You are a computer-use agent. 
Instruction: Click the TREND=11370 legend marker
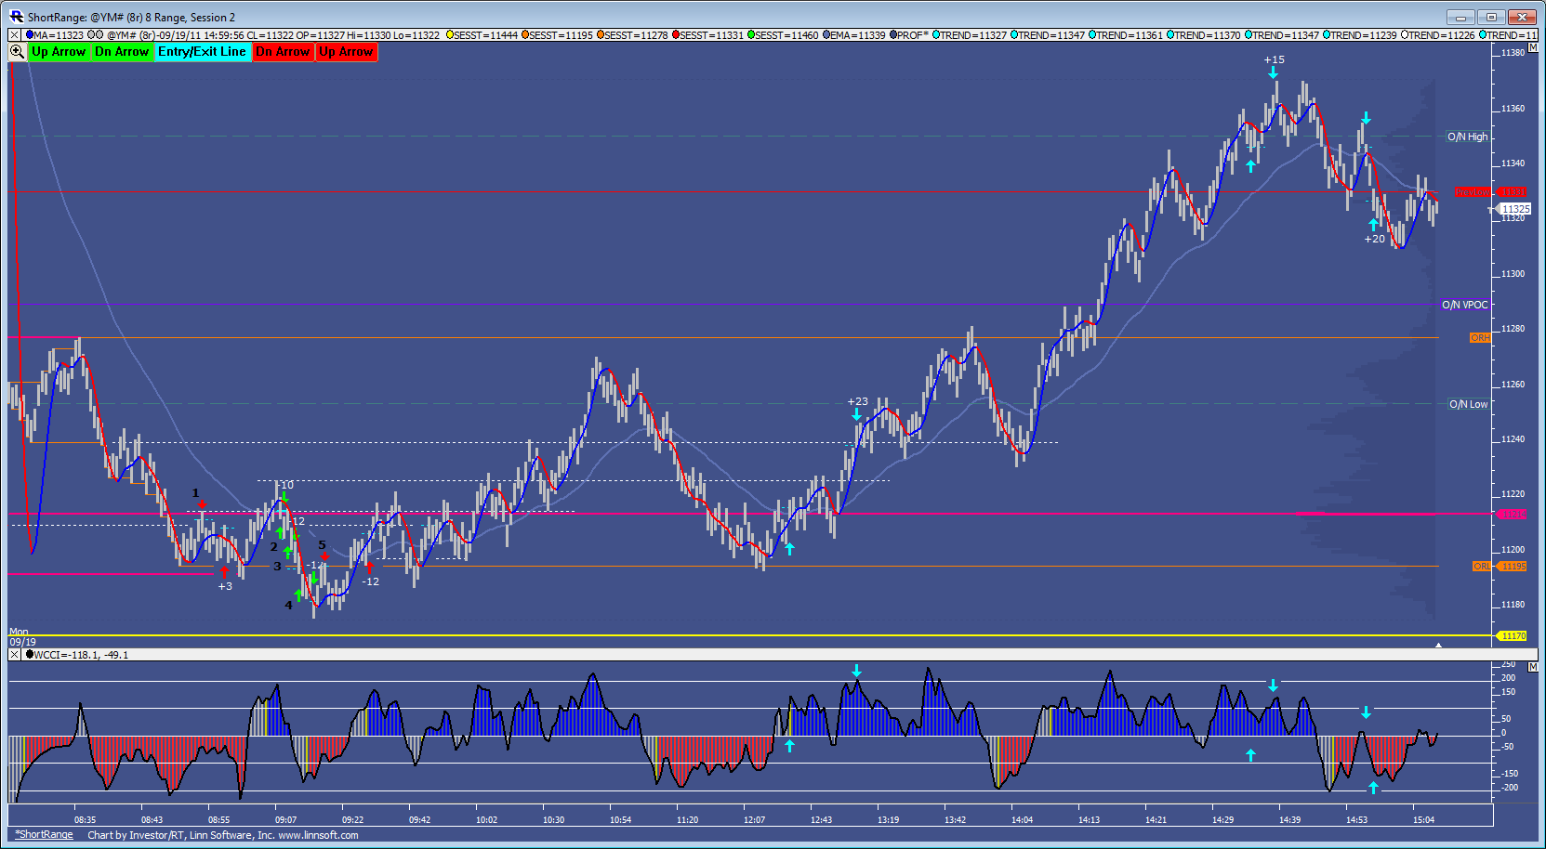point(1170,35)
